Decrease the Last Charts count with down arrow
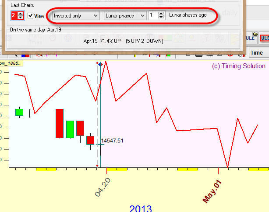Viewport: 269px width, 212px height. pyautogui.click(x=21, y=18)
